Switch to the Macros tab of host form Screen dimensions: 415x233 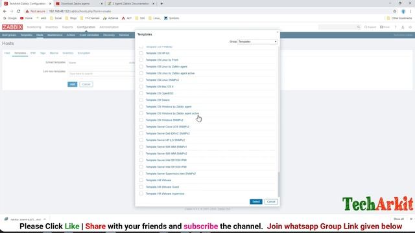tap(54, 53)
